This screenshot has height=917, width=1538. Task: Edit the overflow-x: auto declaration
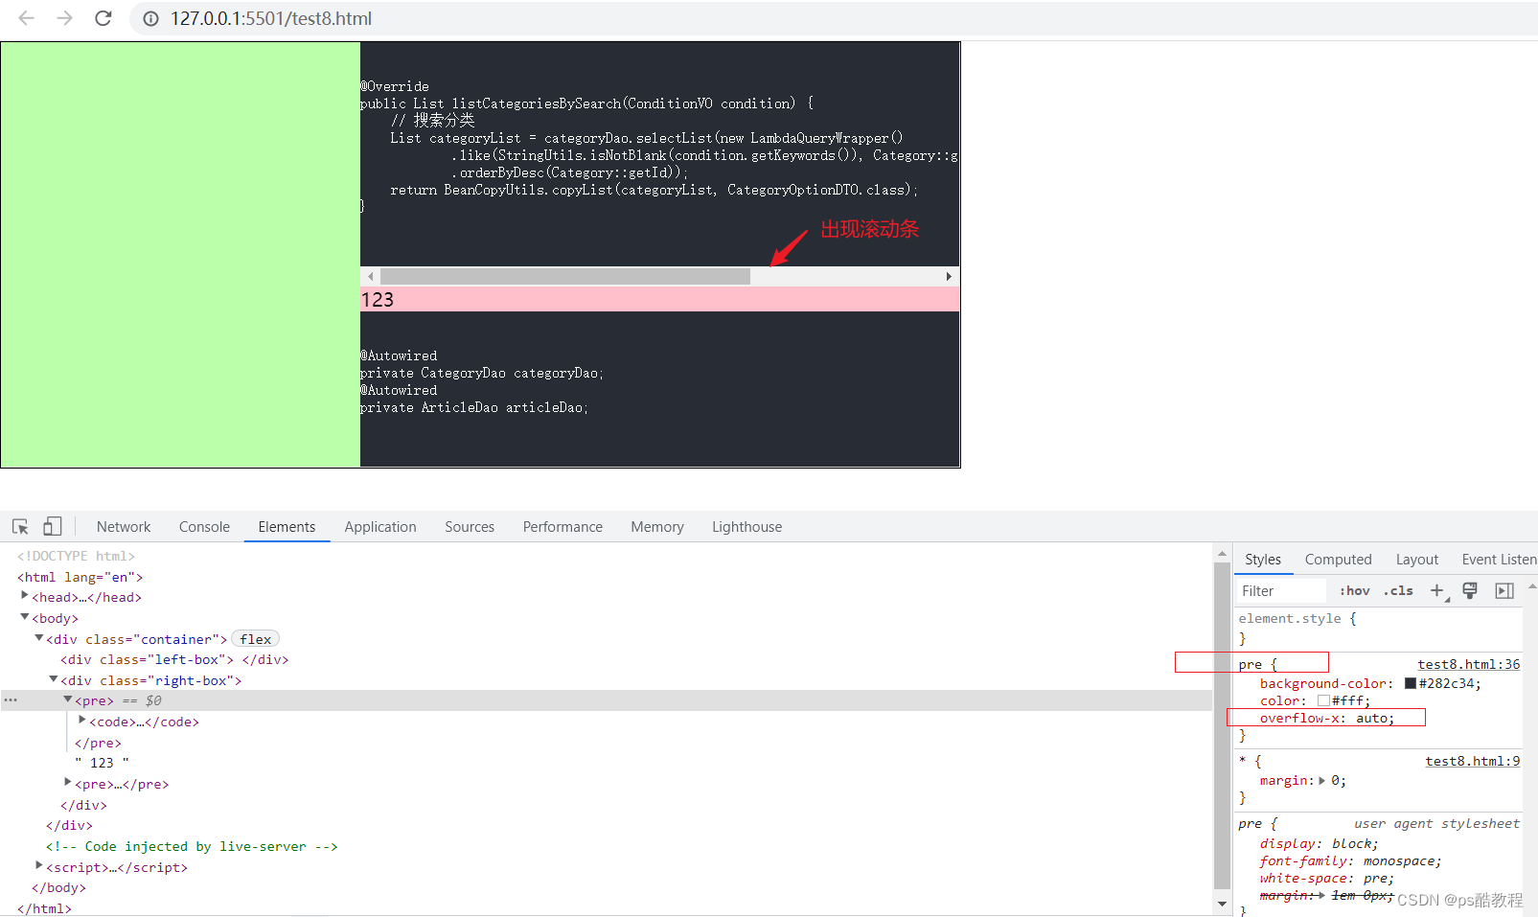point(1327,718)
